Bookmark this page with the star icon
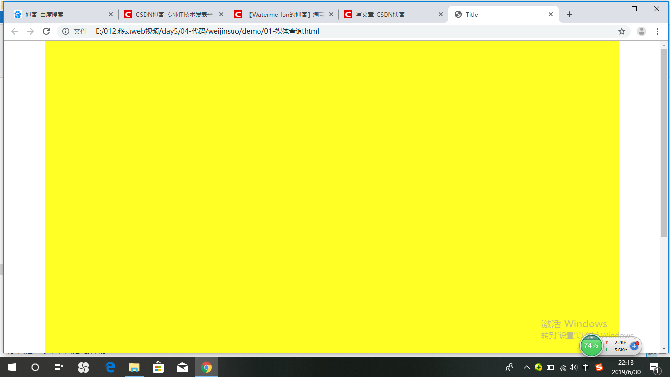Screen dimensions: 670x377 coord(622,31)
